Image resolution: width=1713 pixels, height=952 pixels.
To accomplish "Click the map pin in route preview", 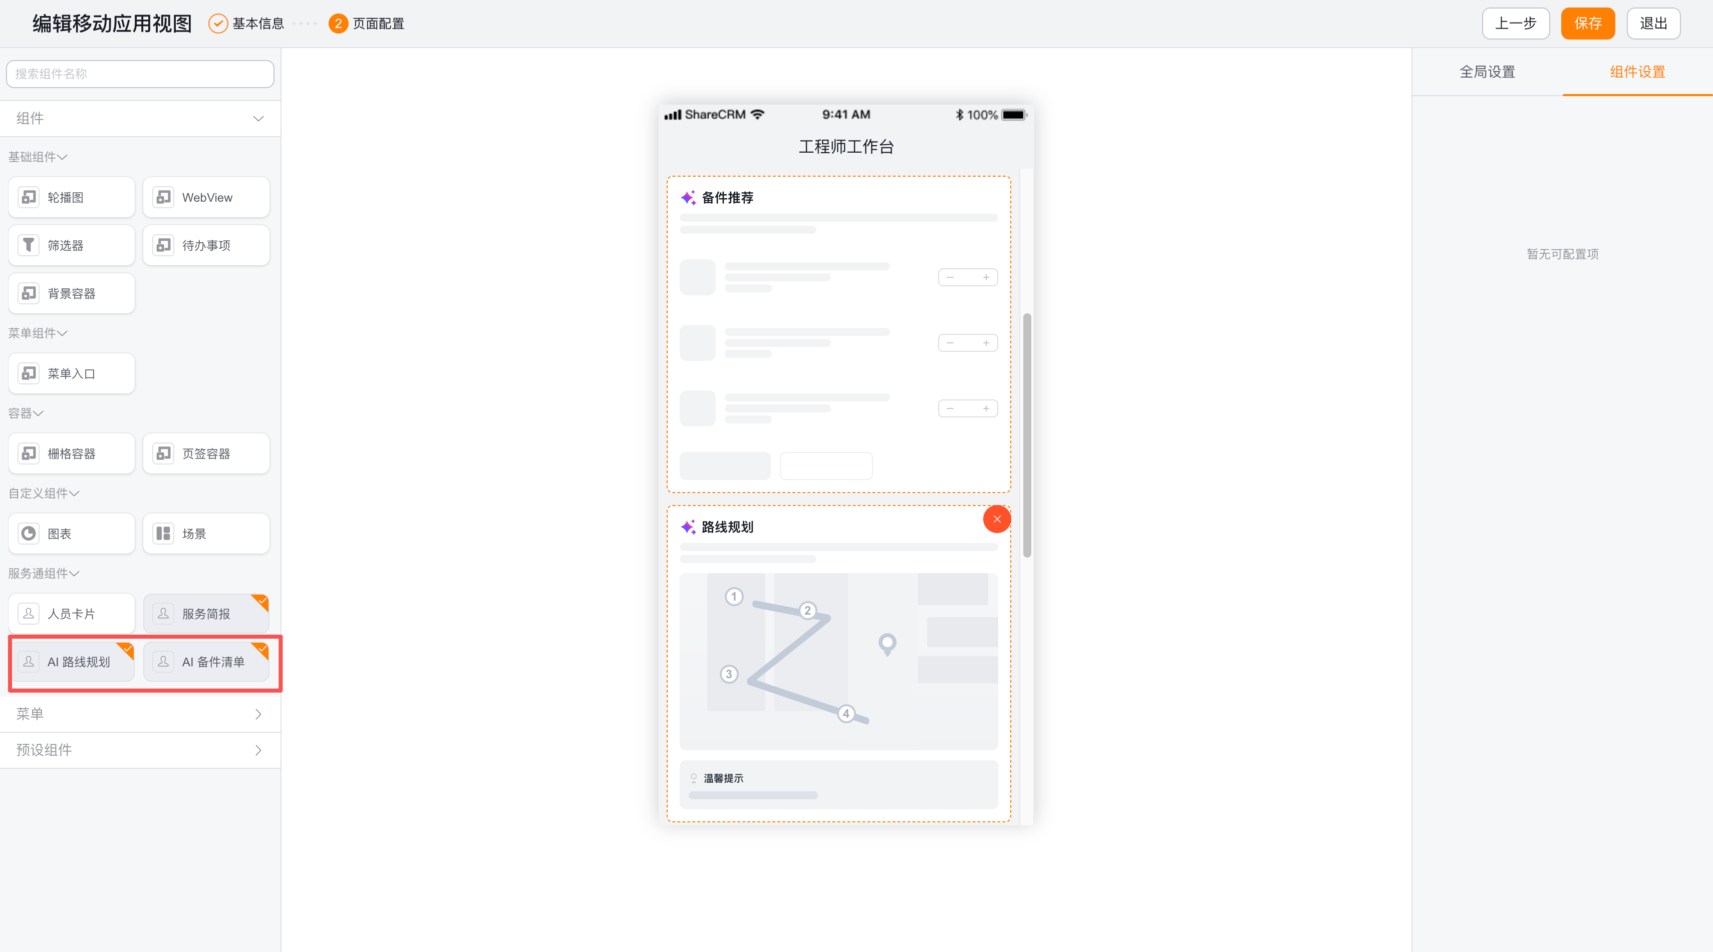I will tap(887, 644).
